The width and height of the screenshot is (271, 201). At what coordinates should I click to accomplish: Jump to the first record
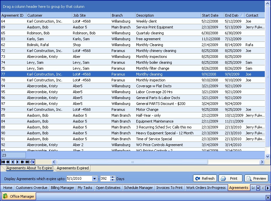click(3, 162)
